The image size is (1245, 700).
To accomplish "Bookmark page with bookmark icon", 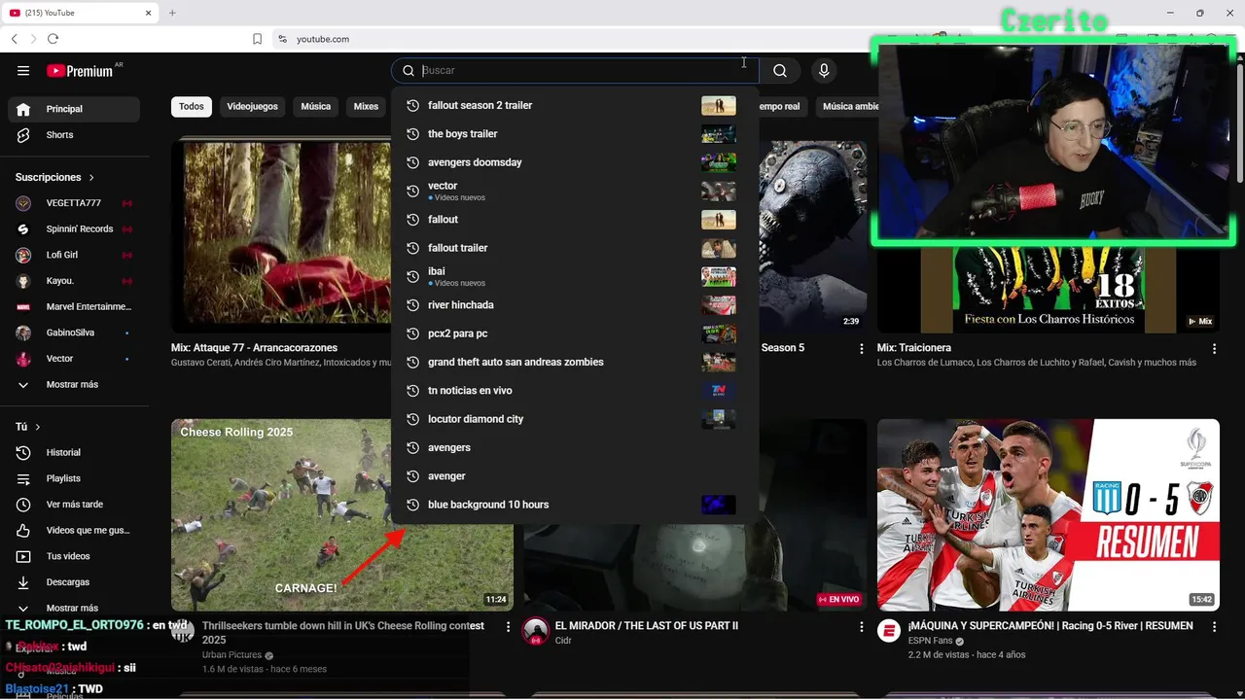I will (x=257, y=39).
